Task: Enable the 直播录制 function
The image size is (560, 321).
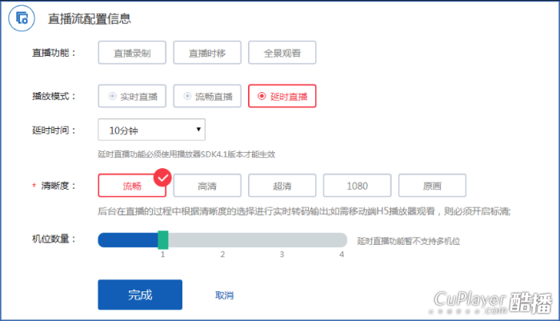Action: [131, 53]
